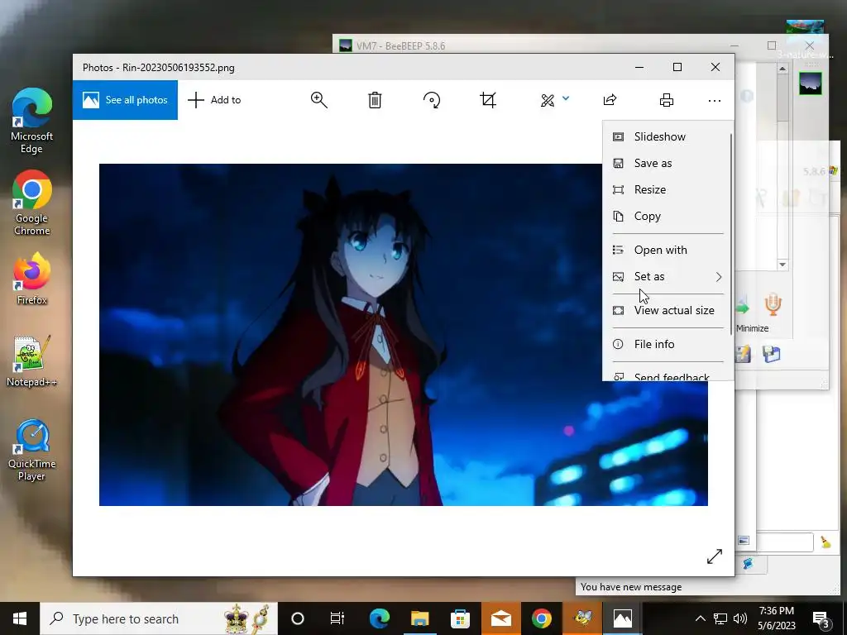Click the BeeBEEP message input field
Screen dimensions: 847x635
point(785,542)
